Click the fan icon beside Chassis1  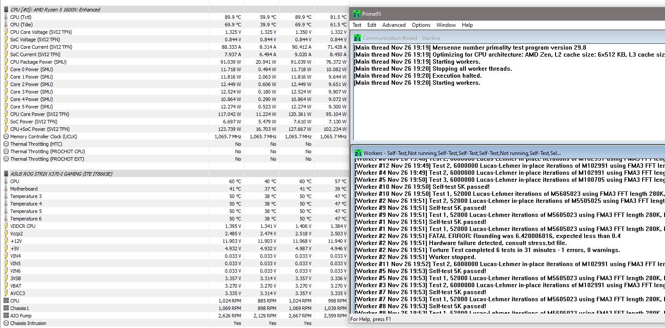pyautogui.click(x=6, y=308)
